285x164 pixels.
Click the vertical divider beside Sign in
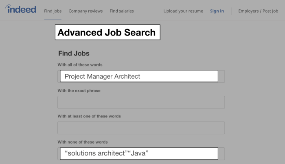click(x=231, y=11)
